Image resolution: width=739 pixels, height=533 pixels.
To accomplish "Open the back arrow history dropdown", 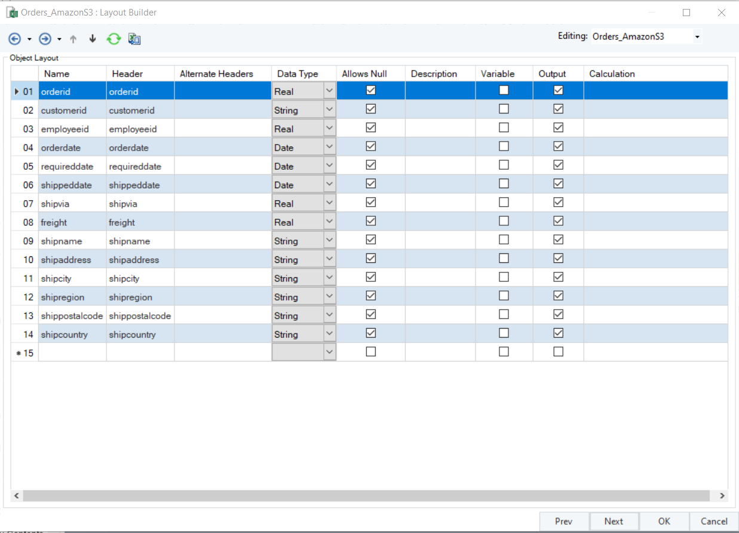I will point(29,39).
